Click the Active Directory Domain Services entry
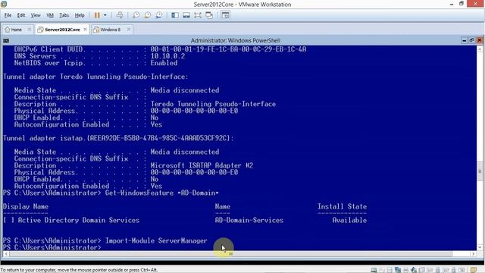The width and height of the screenshot is (485, 273). tap(79, 221)
